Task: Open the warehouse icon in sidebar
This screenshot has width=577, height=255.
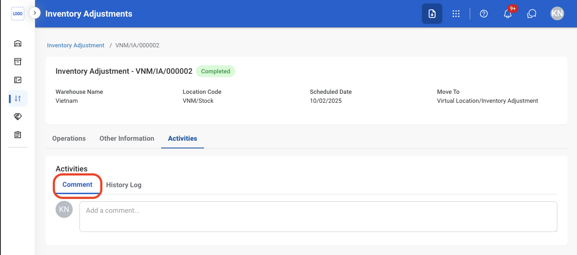Action: point(18,43)
